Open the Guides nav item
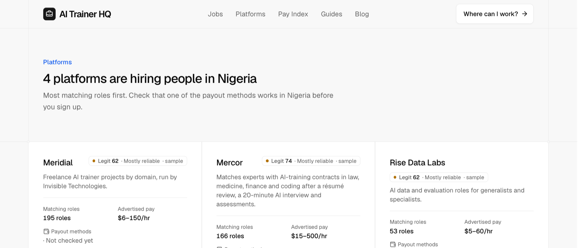The height and width of the screenshot is (248, 578). [x=332, y=14]
